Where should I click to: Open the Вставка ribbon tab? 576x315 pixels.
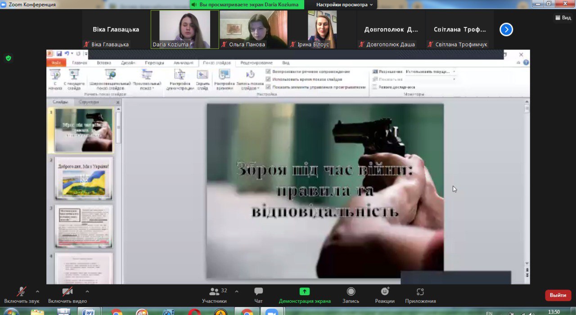104,63
